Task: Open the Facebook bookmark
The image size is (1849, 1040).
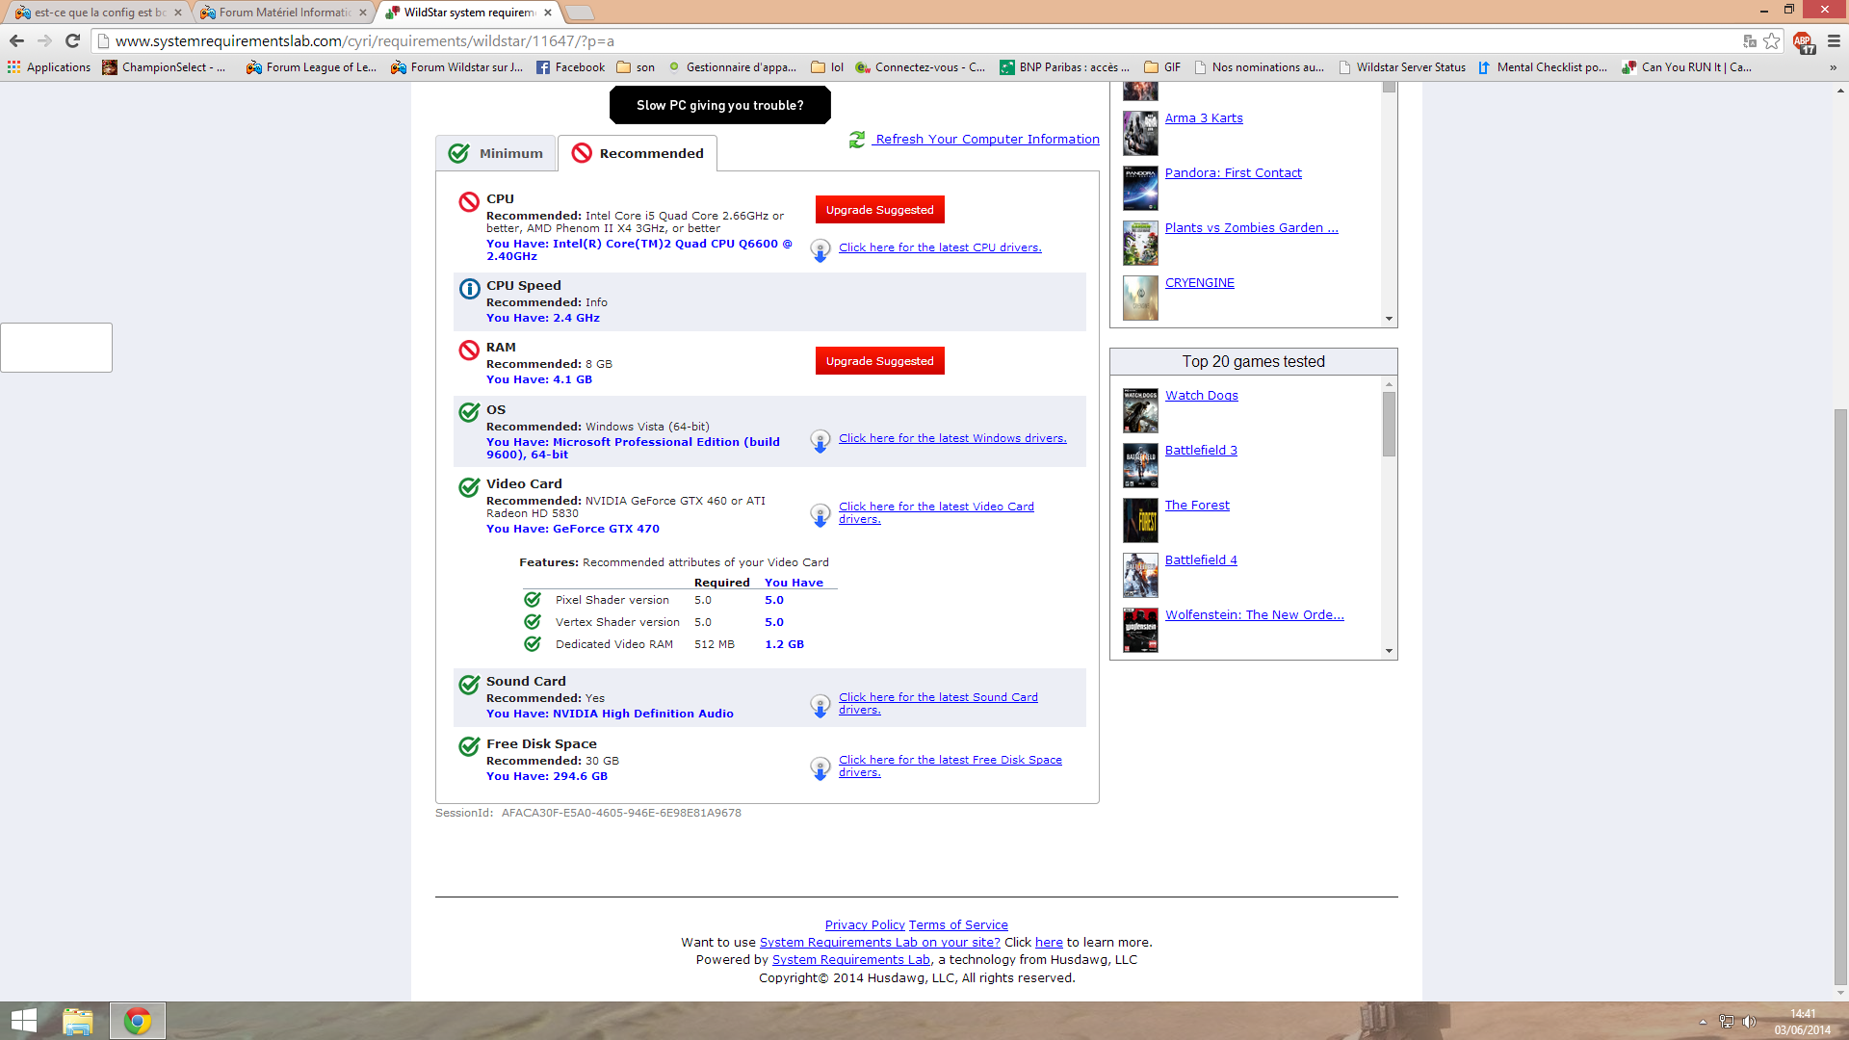Action: (x=570, y=67)
